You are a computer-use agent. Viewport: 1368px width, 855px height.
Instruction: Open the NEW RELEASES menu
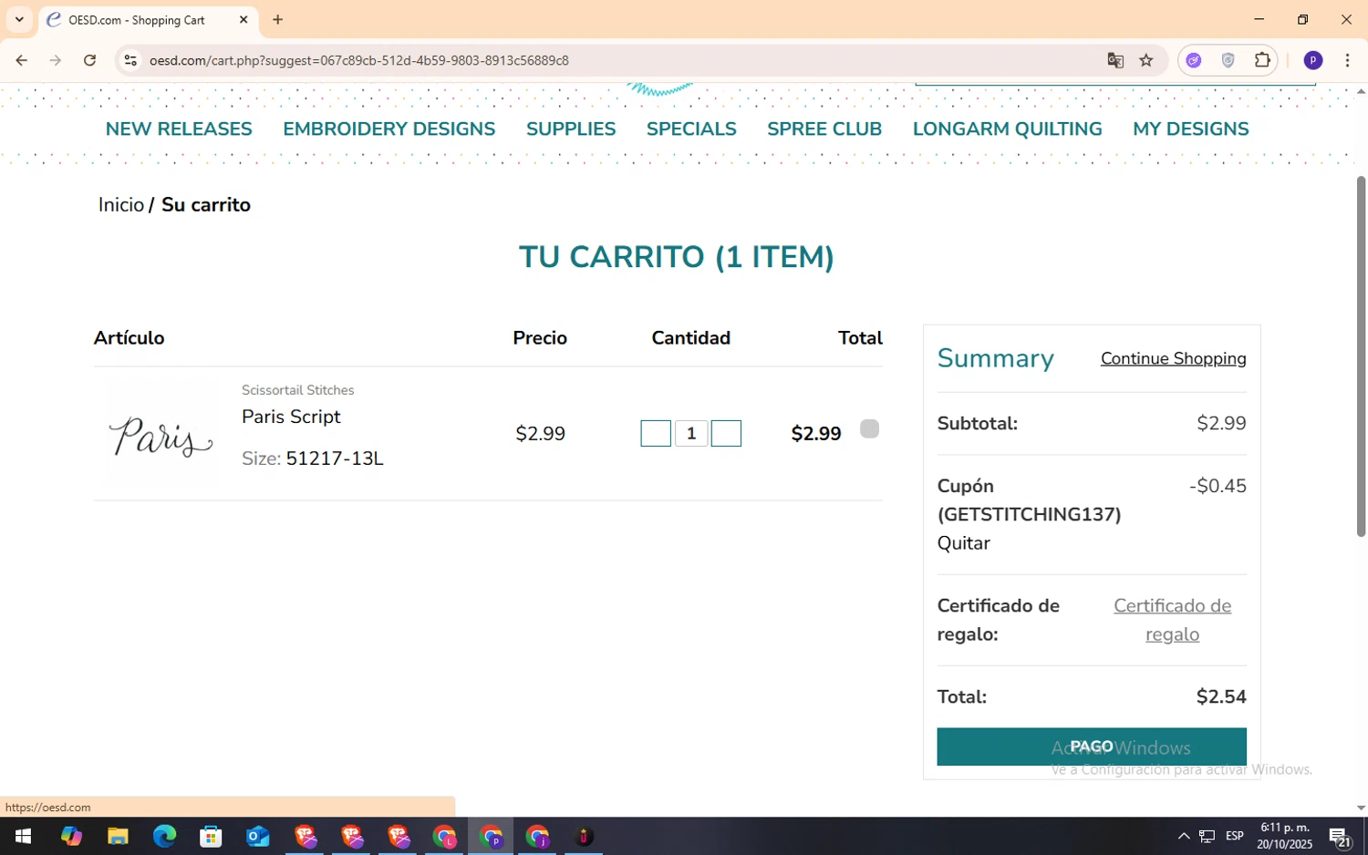179,129
